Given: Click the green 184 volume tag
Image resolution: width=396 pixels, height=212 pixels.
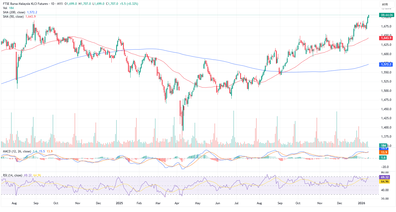Looking at the screenshot, I should pos(383,146).
